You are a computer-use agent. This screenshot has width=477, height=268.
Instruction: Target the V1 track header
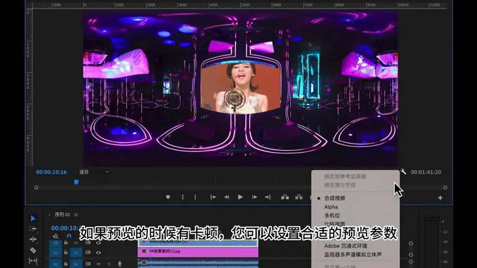[x=76, y=253]
